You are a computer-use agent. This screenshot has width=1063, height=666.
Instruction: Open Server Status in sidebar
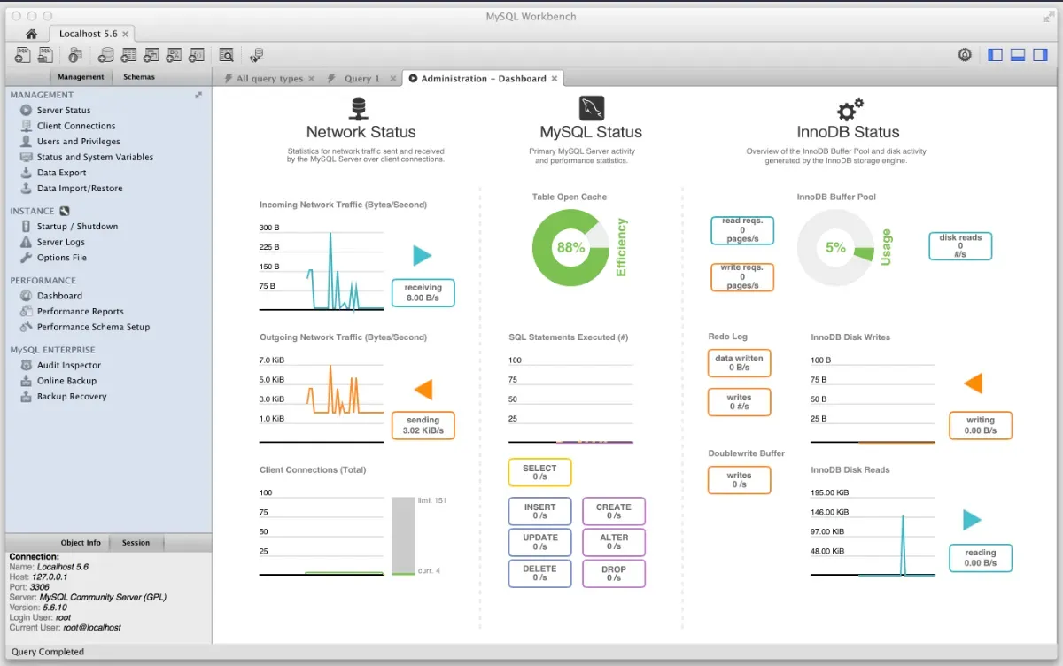click(x=64, y=111)
